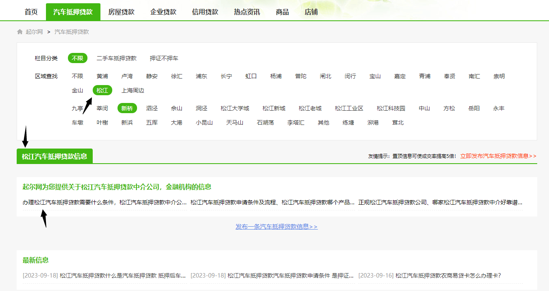Choose the 佘山 sub-area
The height and width of the screenshot is (291, 549).
177,108
